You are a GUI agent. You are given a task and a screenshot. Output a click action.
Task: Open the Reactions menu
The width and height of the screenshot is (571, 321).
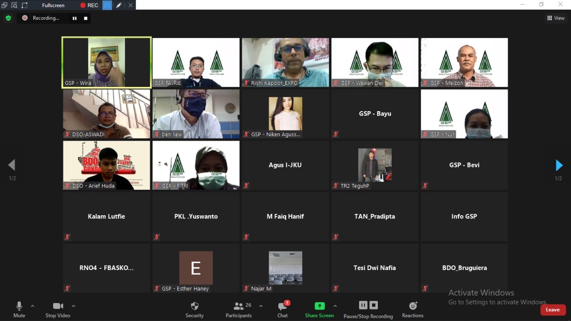(x=413, y=309)
